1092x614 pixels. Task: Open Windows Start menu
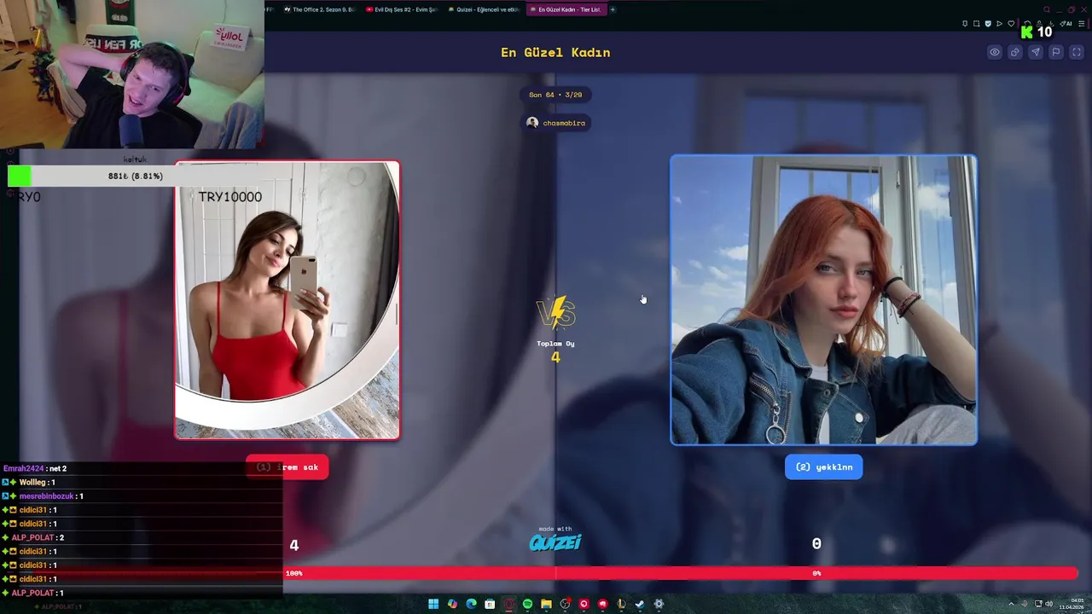tap(433, 604)
